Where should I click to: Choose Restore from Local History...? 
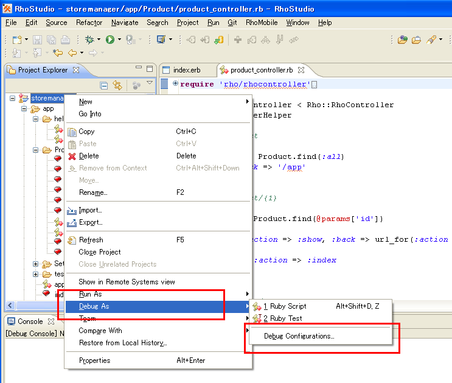pos(158,343)
